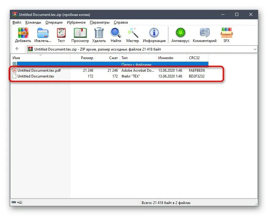
Task: Click the WinRAR title bar icon
Action: [15, 14]
